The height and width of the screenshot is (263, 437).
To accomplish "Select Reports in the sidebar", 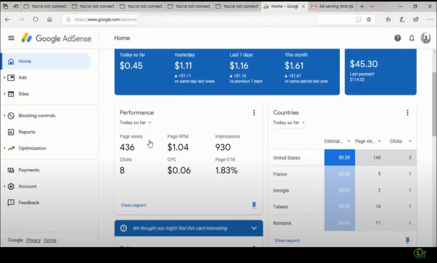I will (27, 132).
